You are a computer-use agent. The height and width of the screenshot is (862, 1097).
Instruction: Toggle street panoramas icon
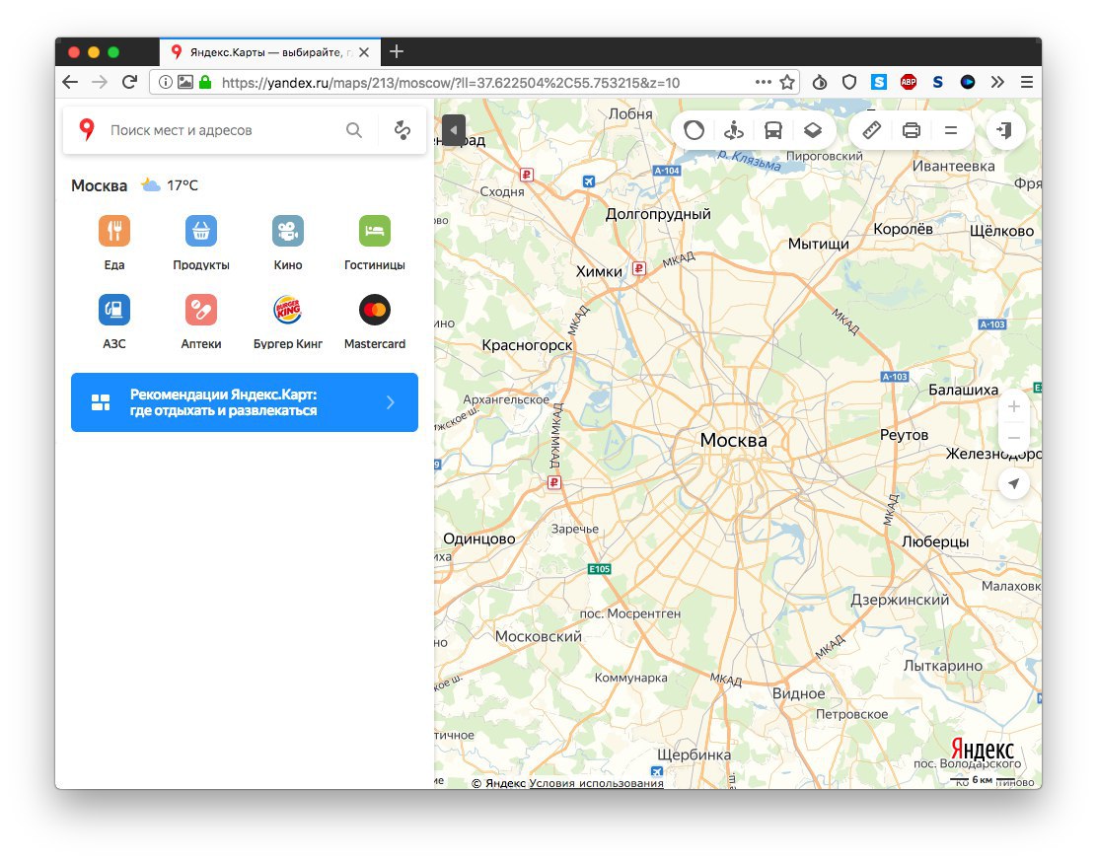click(x=734, y=130)
